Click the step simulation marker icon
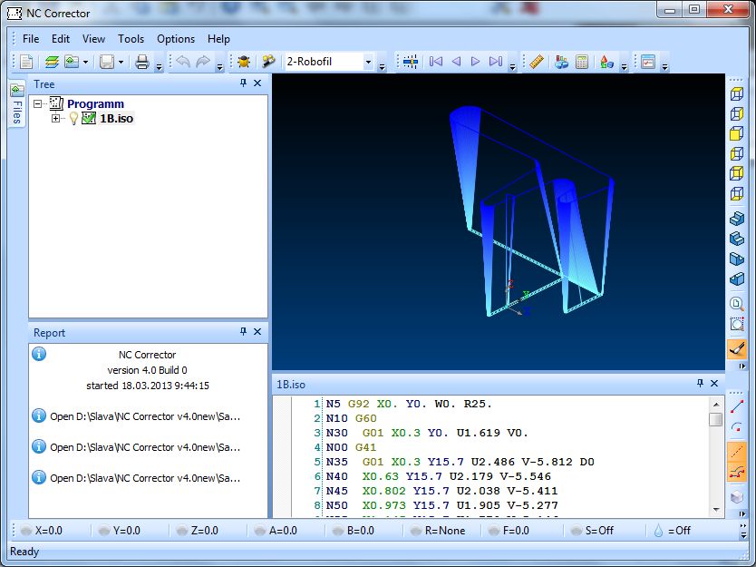756x567 pixels. 411,62
